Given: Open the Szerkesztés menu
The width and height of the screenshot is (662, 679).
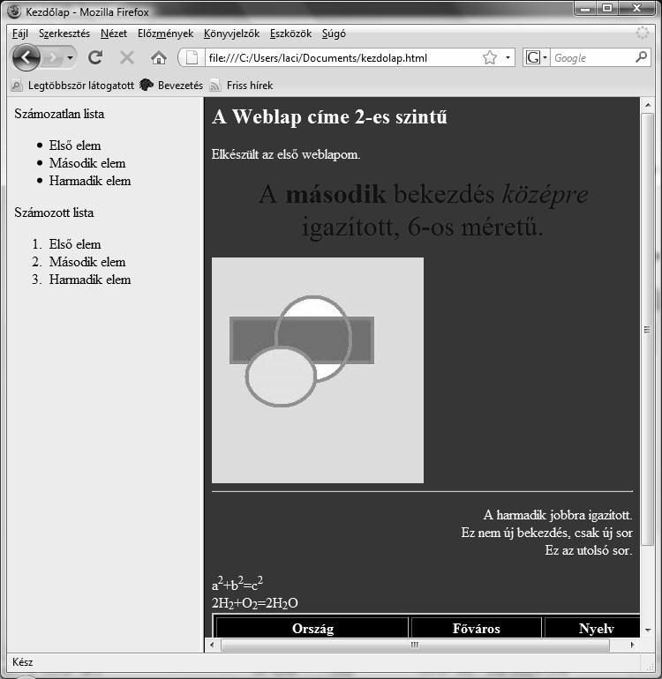Looking at the screenshot, I should [64, 34].
